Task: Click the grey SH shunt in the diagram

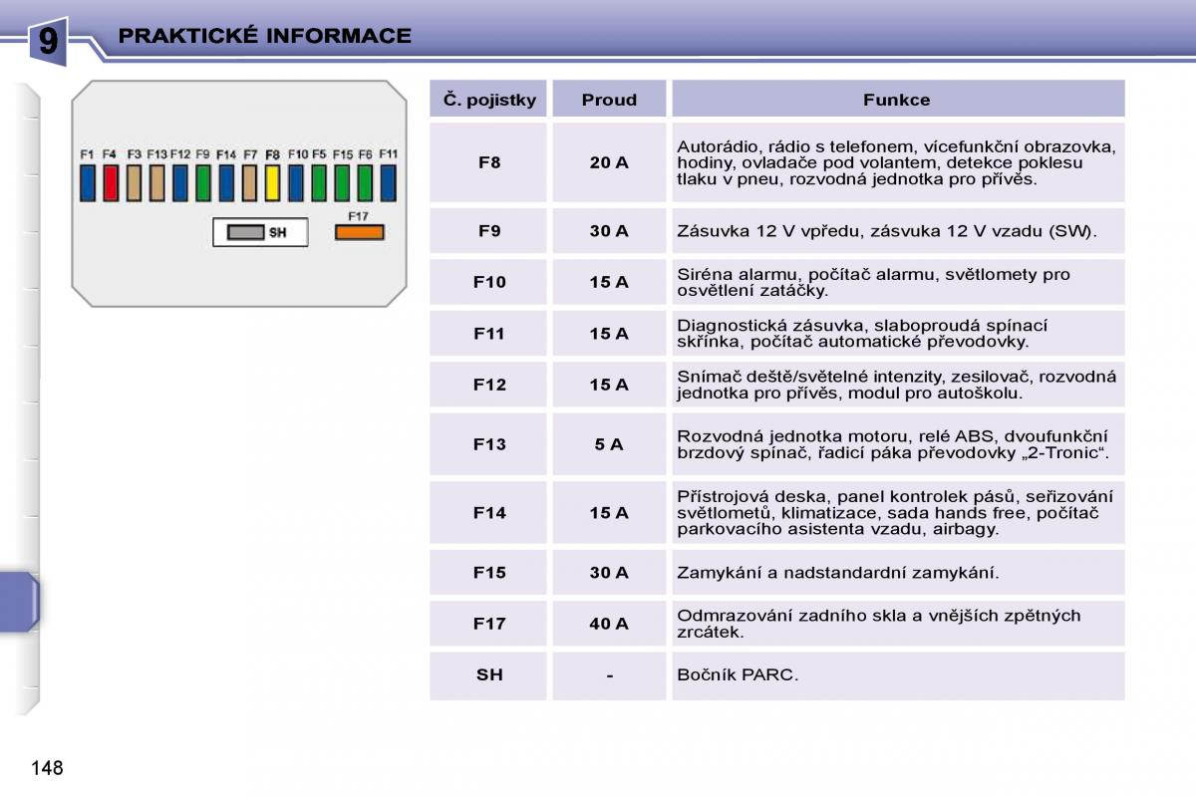Action: point(245,232)
